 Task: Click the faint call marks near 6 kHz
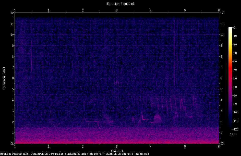(117, 82)
